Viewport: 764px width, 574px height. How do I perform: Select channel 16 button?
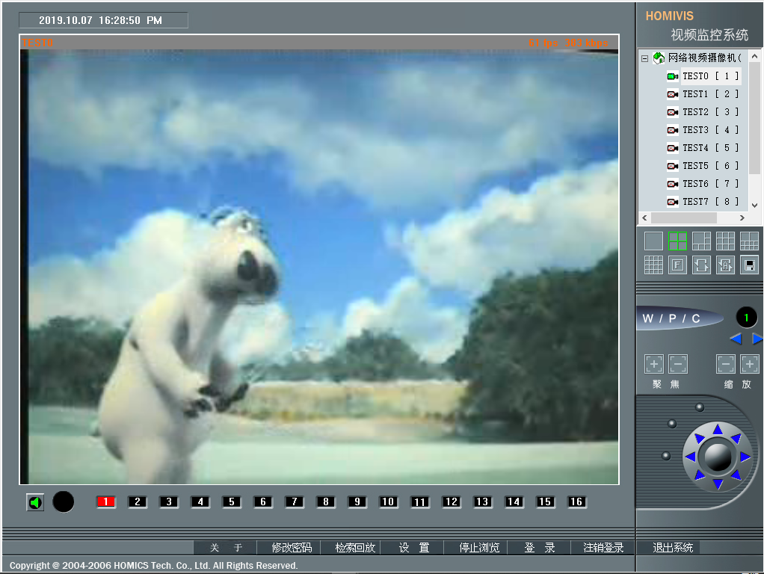coord(576,502)
